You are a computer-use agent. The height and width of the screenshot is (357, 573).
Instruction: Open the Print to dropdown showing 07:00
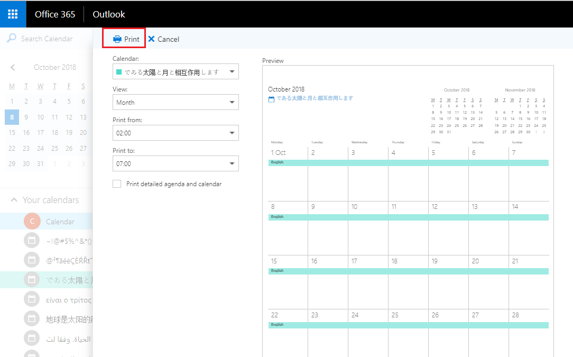coord(175,164)
